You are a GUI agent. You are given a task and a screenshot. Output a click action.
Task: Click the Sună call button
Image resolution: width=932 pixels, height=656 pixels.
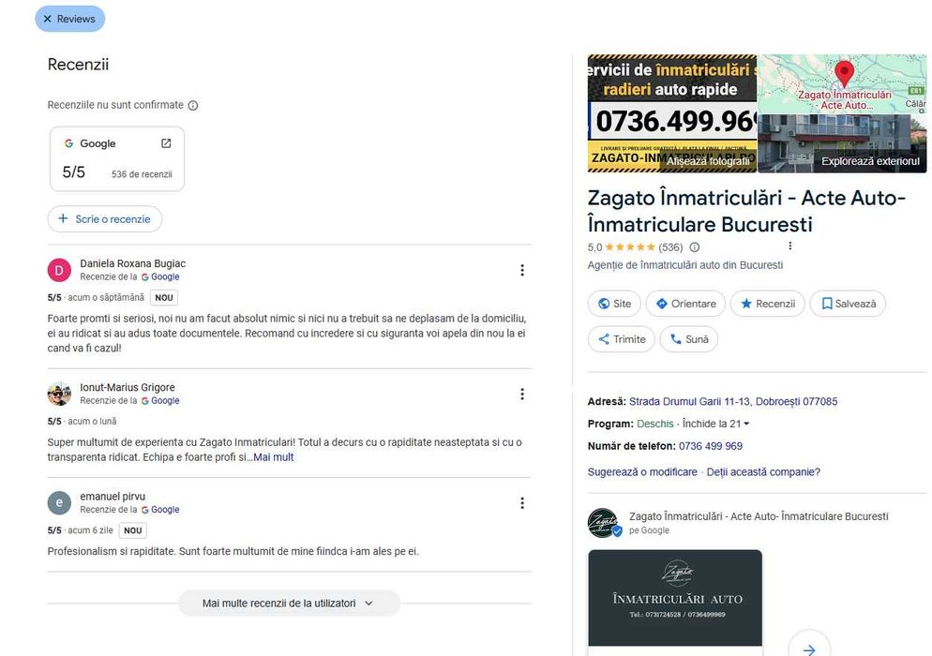pyautogui.click(x=689, y=339)
